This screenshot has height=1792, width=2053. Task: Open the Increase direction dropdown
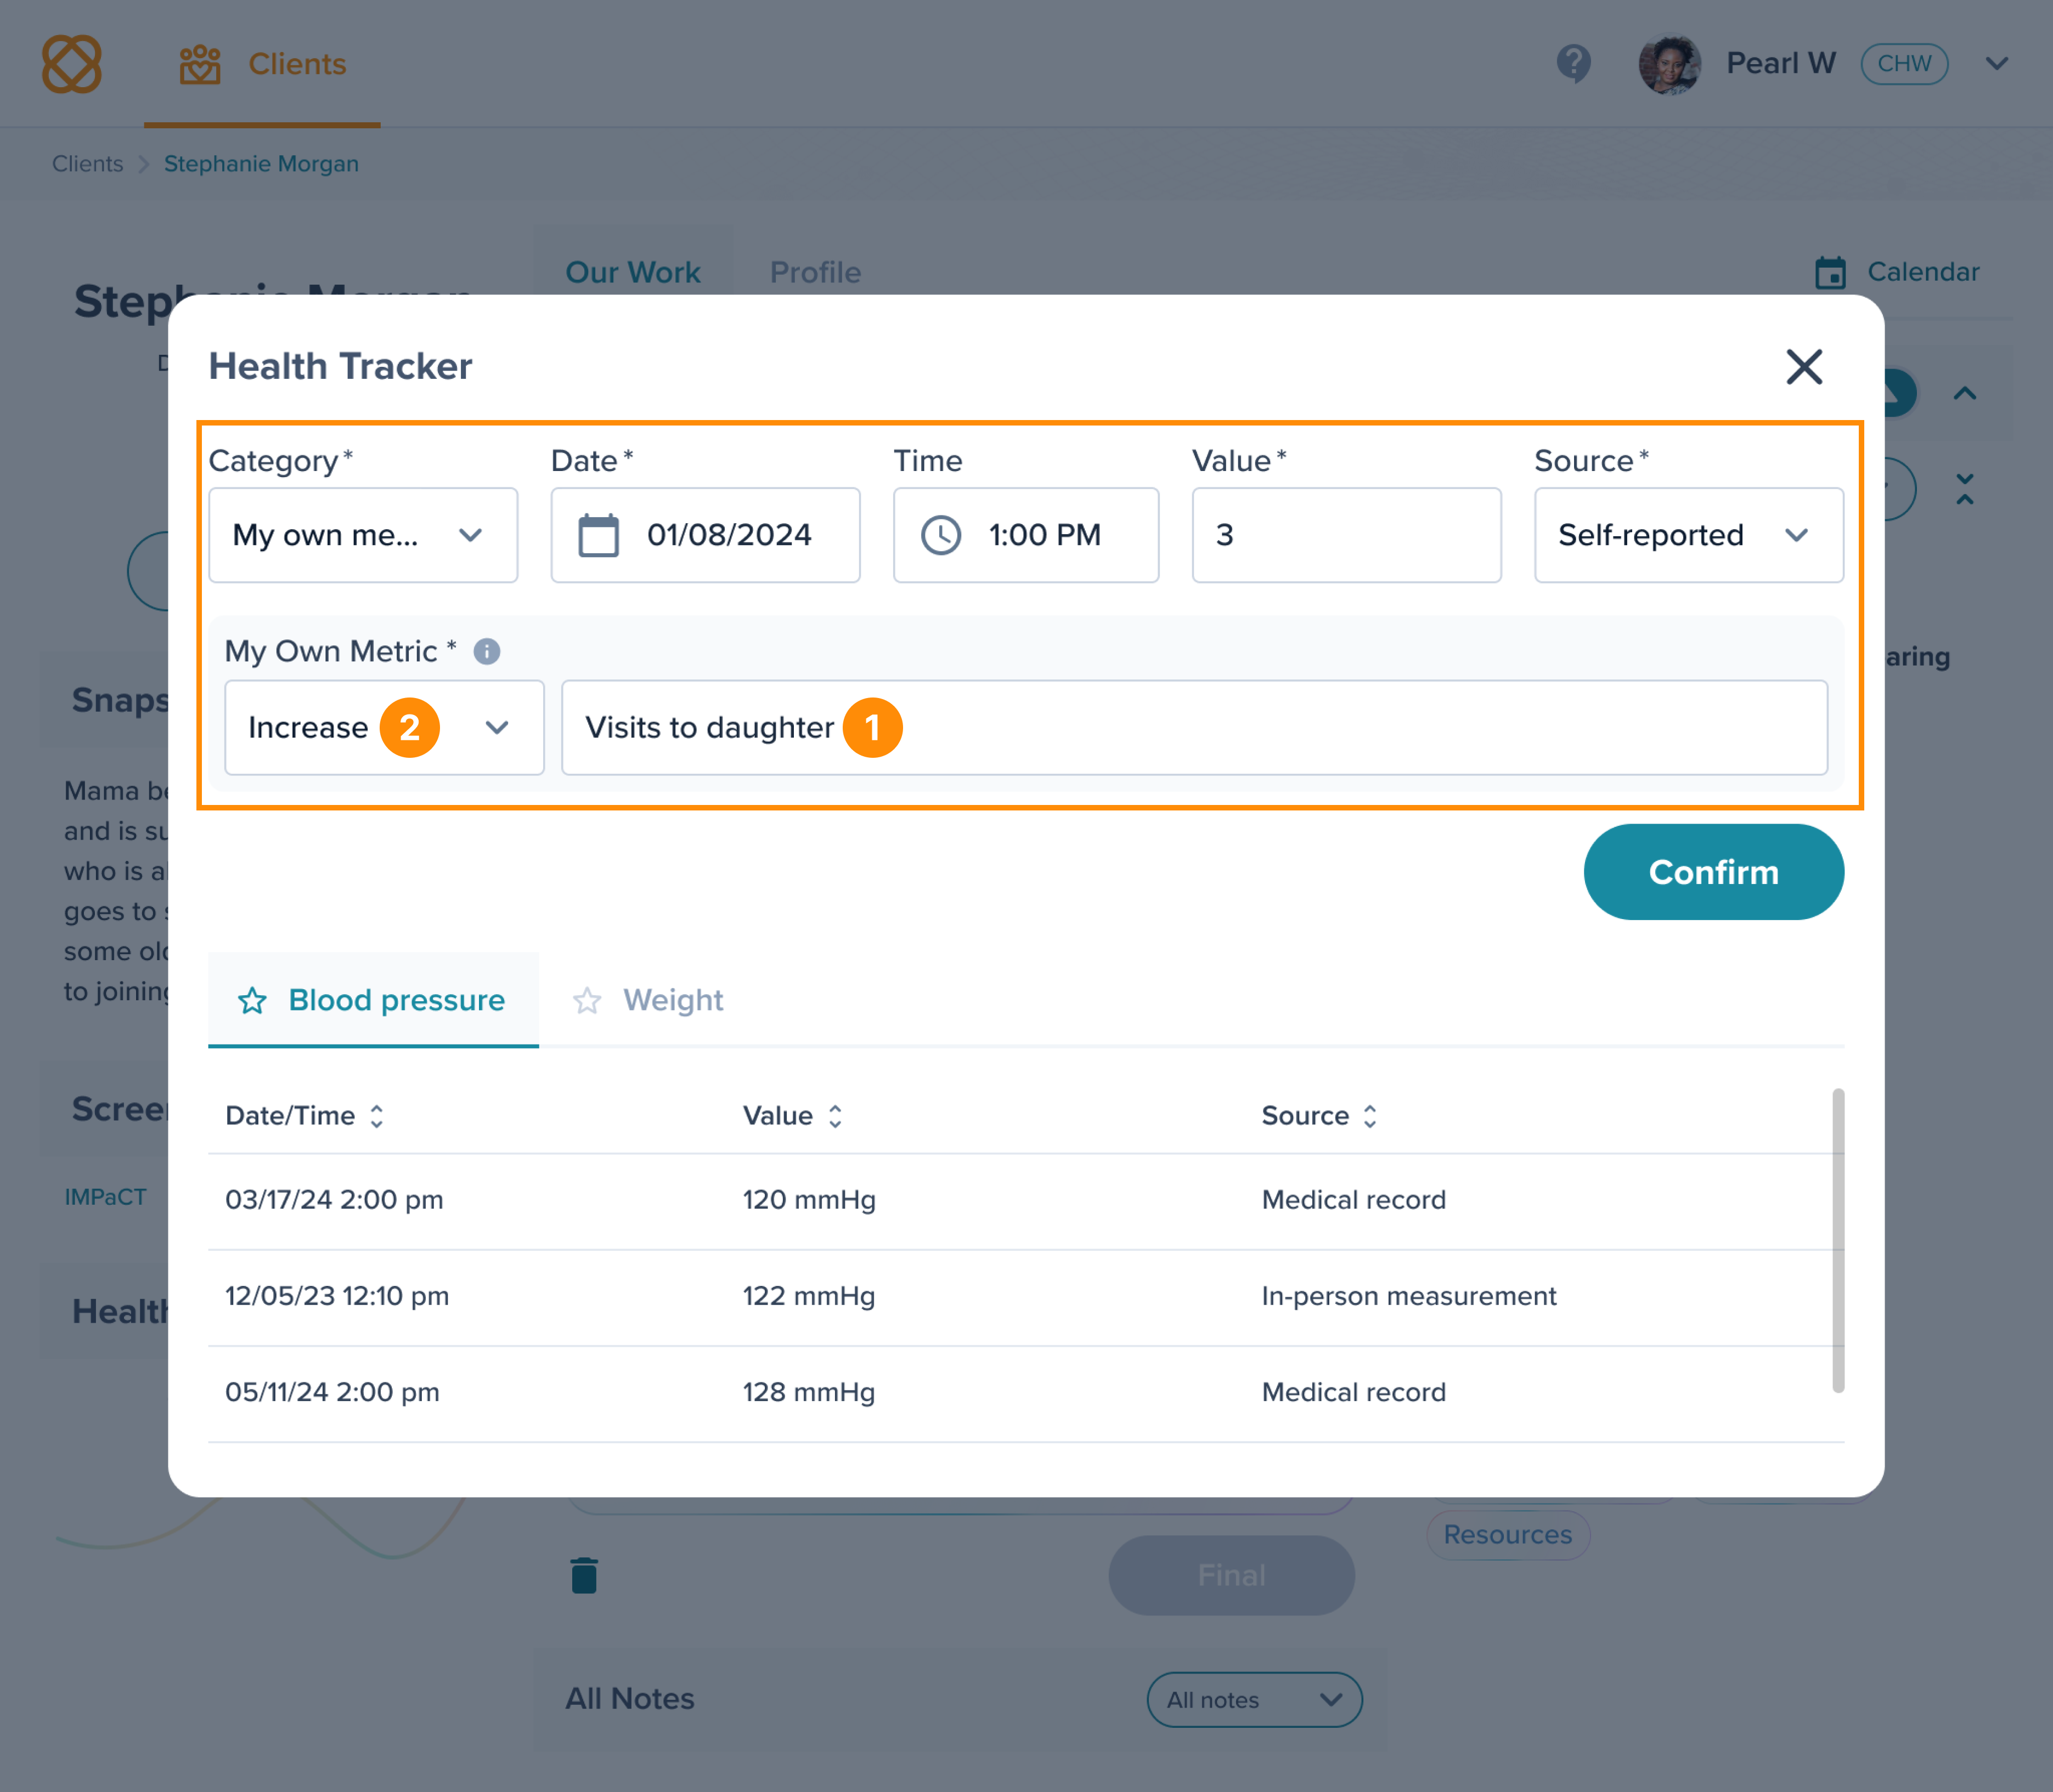[384, 727]
